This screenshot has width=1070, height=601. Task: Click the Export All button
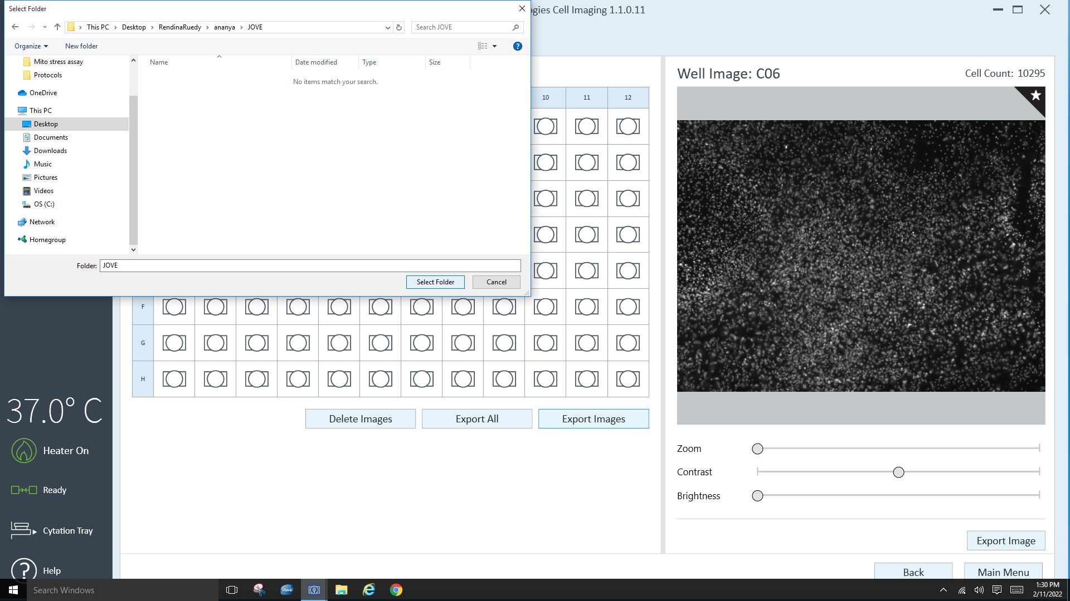476,419
